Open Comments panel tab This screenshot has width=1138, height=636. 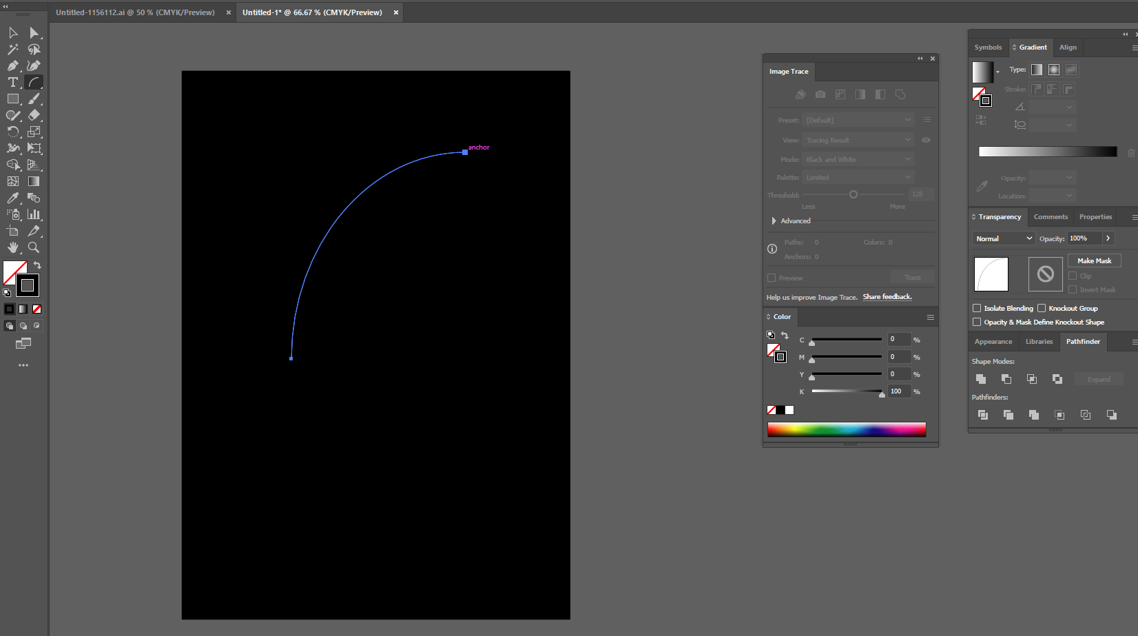point(1051,217)
